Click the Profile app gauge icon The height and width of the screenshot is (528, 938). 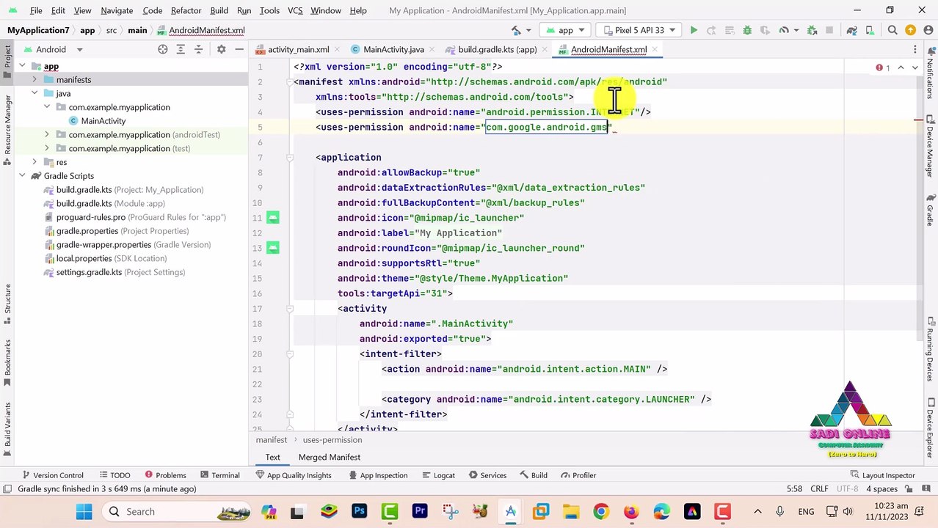click(784, 30)
